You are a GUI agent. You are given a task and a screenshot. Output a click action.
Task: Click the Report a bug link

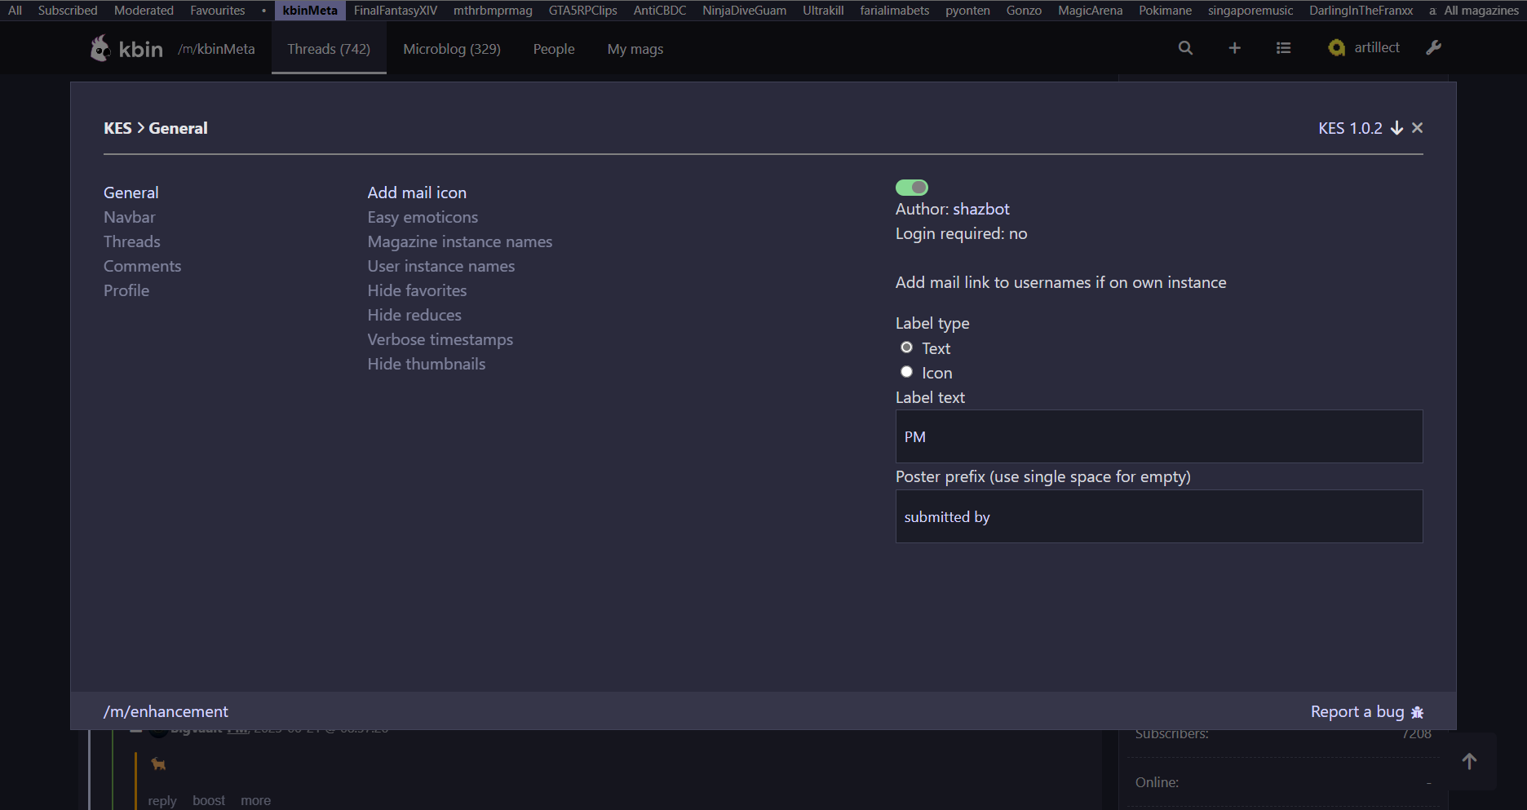coord(1357,711)
